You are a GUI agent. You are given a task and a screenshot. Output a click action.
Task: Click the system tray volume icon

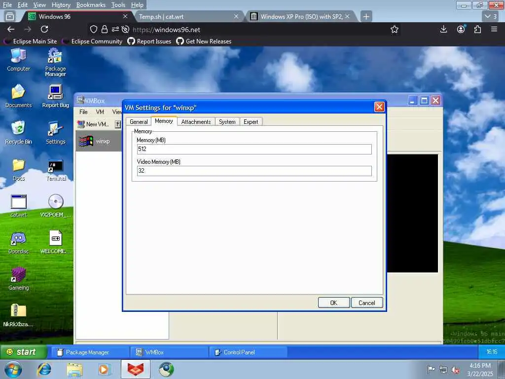click(455, 370)
